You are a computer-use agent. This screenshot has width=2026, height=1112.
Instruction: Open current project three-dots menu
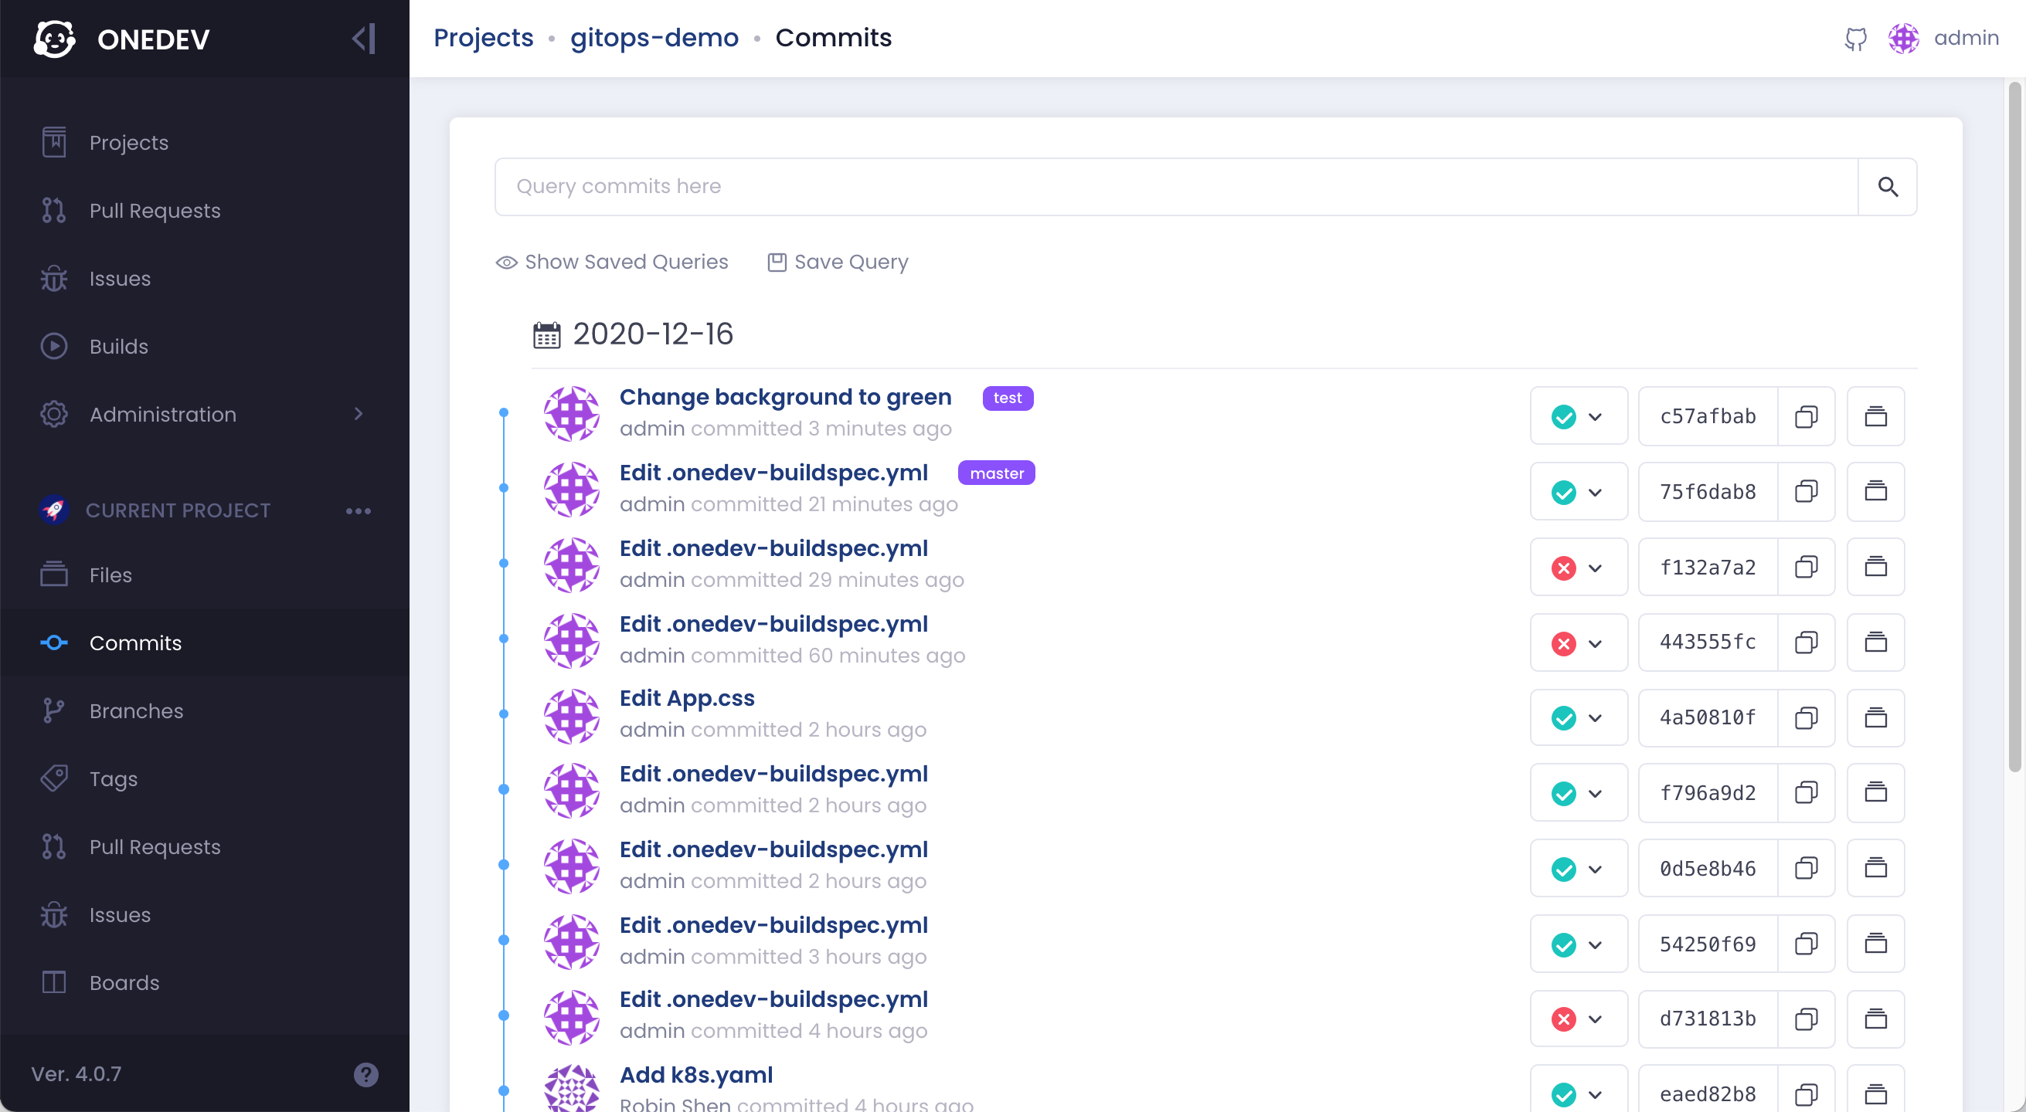point(358,510)
